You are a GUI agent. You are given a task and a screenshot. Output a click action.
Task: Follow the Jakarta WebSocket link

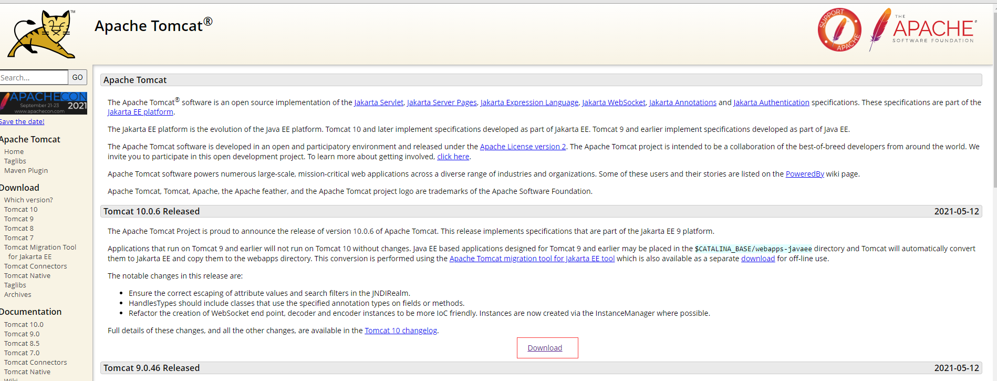click(x=614, y=102)
